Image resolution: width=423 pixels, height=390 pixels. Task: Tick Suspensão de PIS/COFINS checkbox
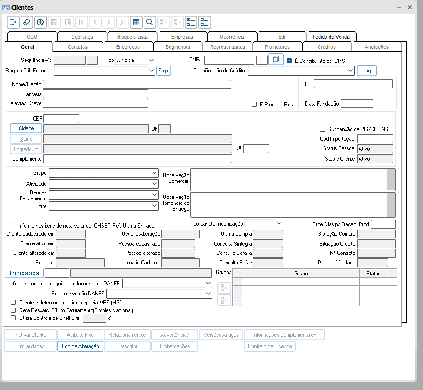click(323, 129)
